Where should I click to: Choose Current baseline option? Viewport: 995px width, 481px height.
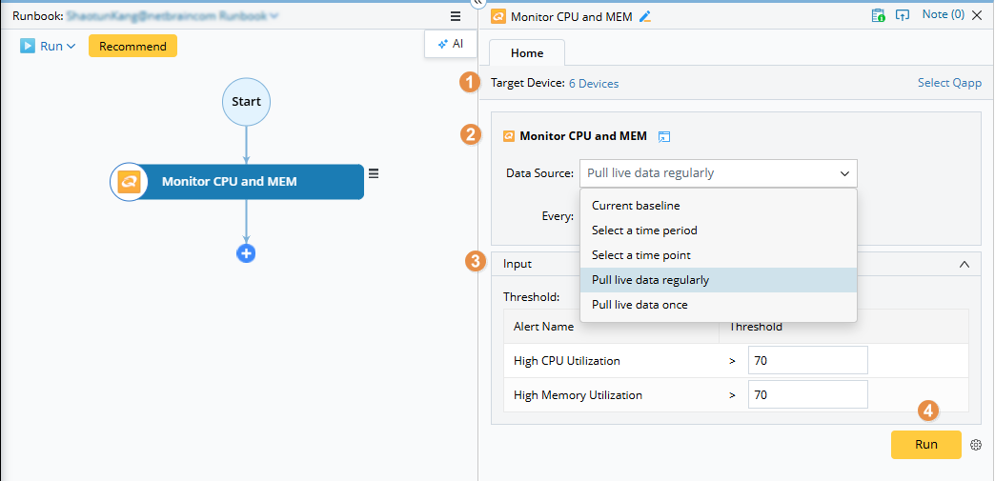(x=636, y=206)
